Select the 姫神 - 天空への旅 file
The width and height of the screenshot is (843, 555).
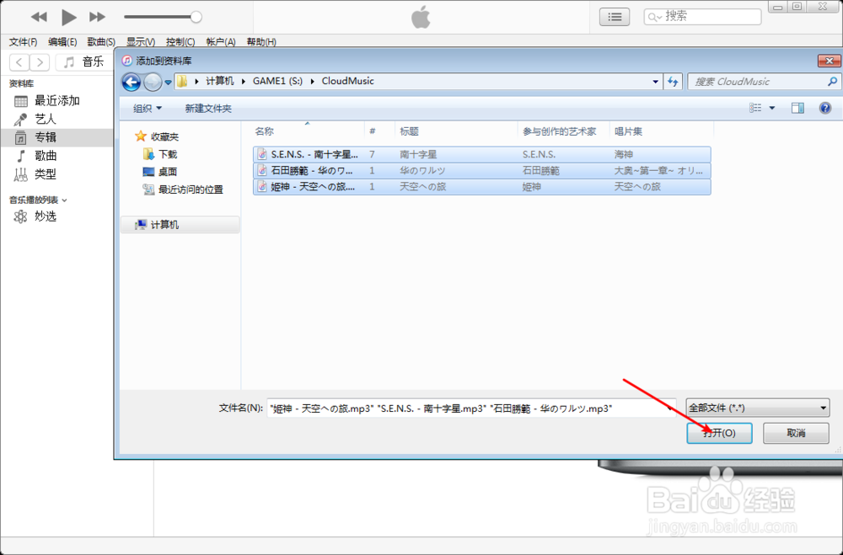click(x=481, y=187)
